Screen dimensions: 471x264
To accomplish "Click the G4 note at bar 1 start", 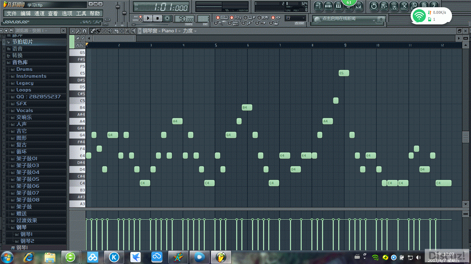I will pos(94,135).
